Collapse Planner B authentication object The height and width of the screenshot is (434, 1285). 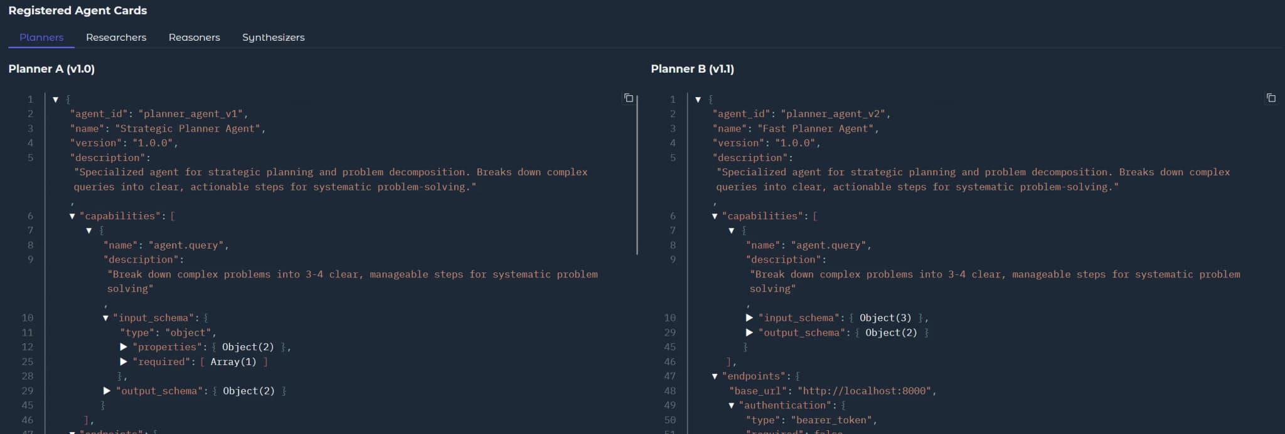point(732,406)
